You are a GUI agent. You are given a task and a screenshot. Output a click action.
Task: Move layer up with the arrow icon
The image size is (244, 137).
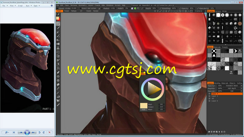click(x=219, y=132)
